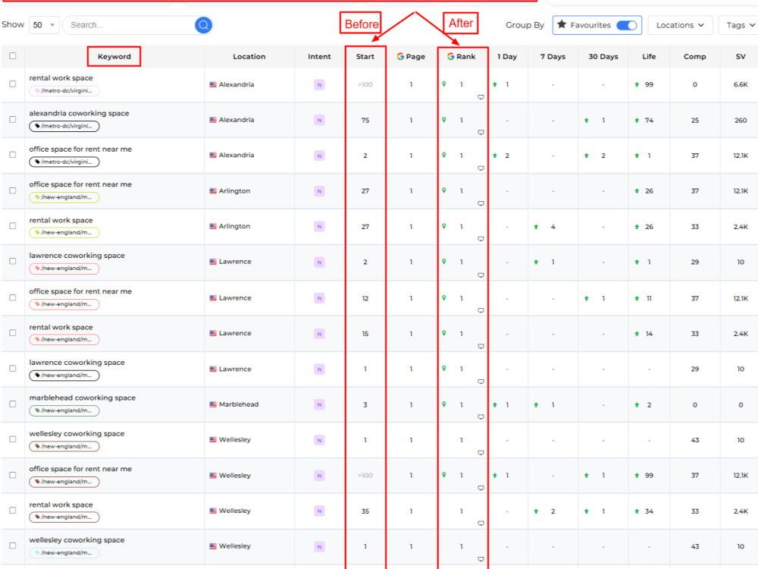Image resolution: width=758 pixels, height=569 pixels.
Task: Sort by the Keyword column header
Action: point(114,57)
